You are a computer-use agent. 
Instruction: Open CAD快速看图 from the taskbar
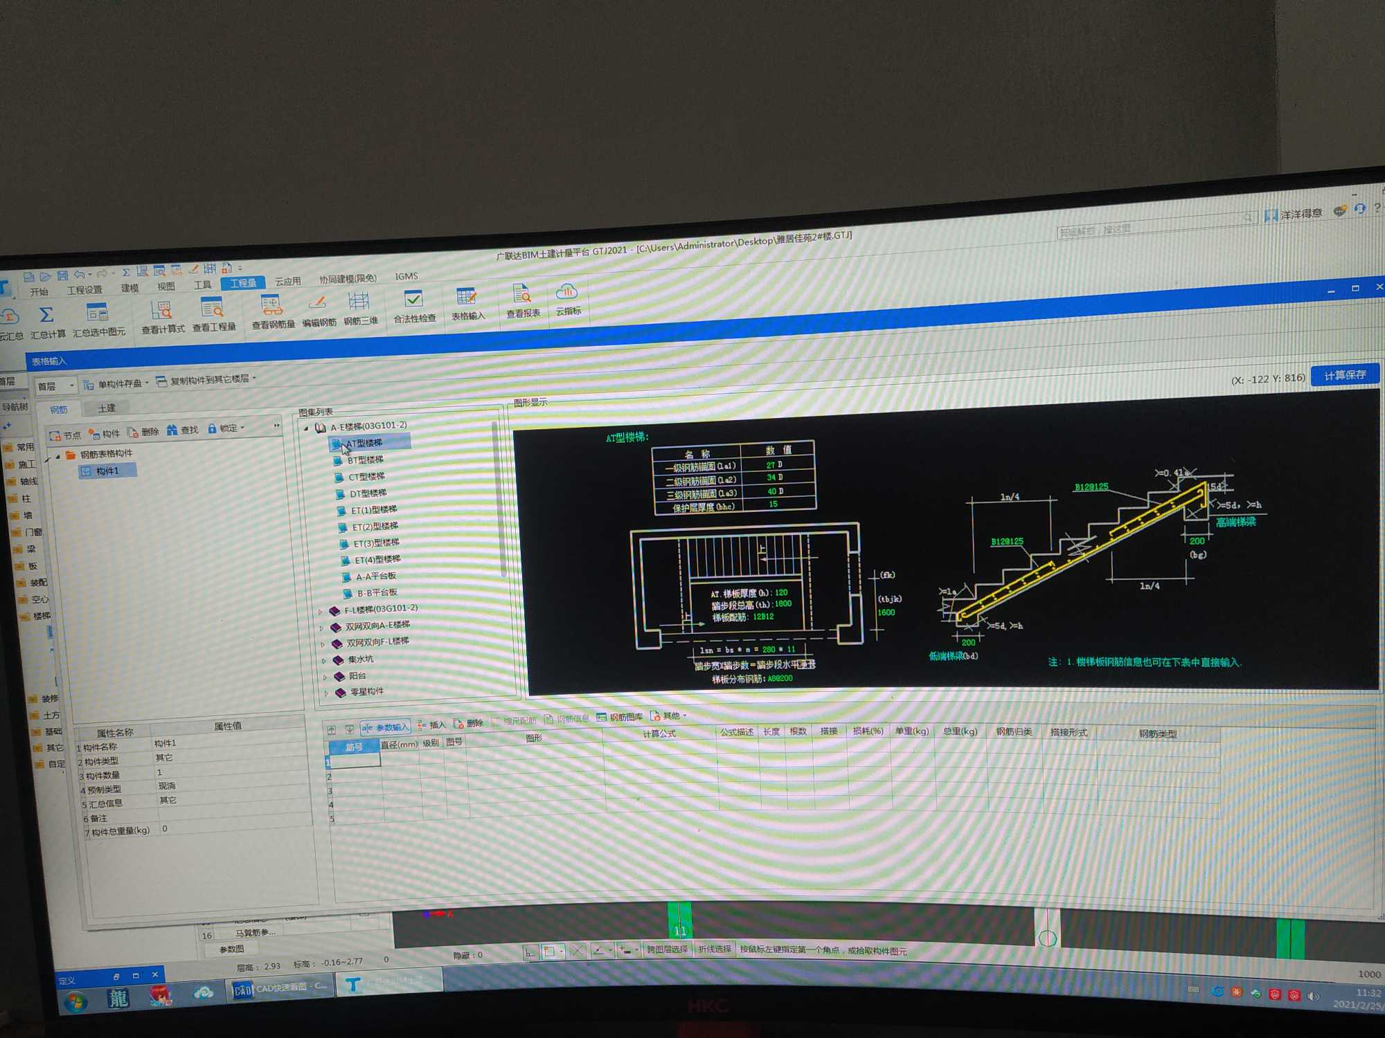point(279,988)
